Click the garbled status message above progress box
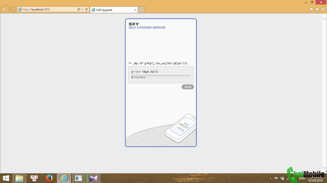 click(158, 63)
